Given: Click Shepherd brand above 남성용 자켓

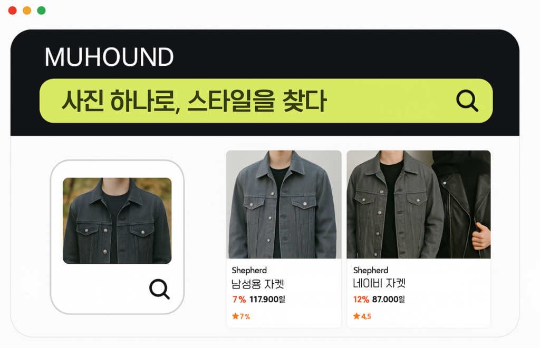Looking at the screenshot, I should tap(249, 270).
